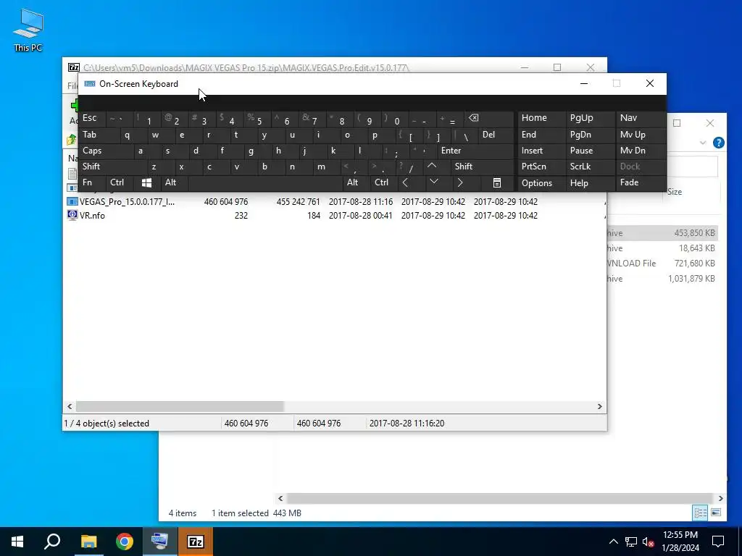Click the up arrow key
Screen dimensions: 742x556
(436, 167)
